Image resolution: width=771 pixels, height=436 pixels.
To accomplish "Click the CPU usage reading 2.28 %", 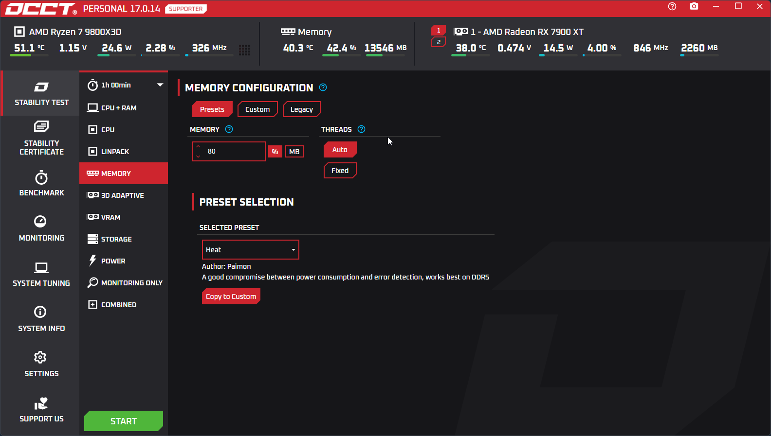I will 160,48.
